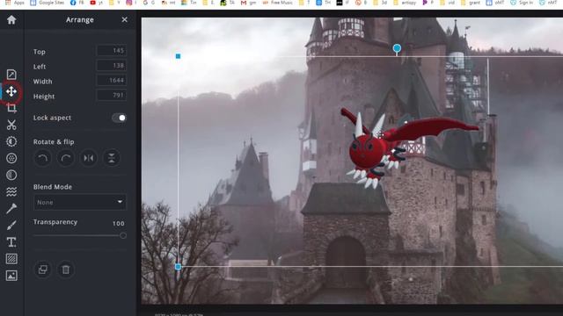Click the round rotation handle on canvas
This screenshot has height=316, width=563.
397,48
